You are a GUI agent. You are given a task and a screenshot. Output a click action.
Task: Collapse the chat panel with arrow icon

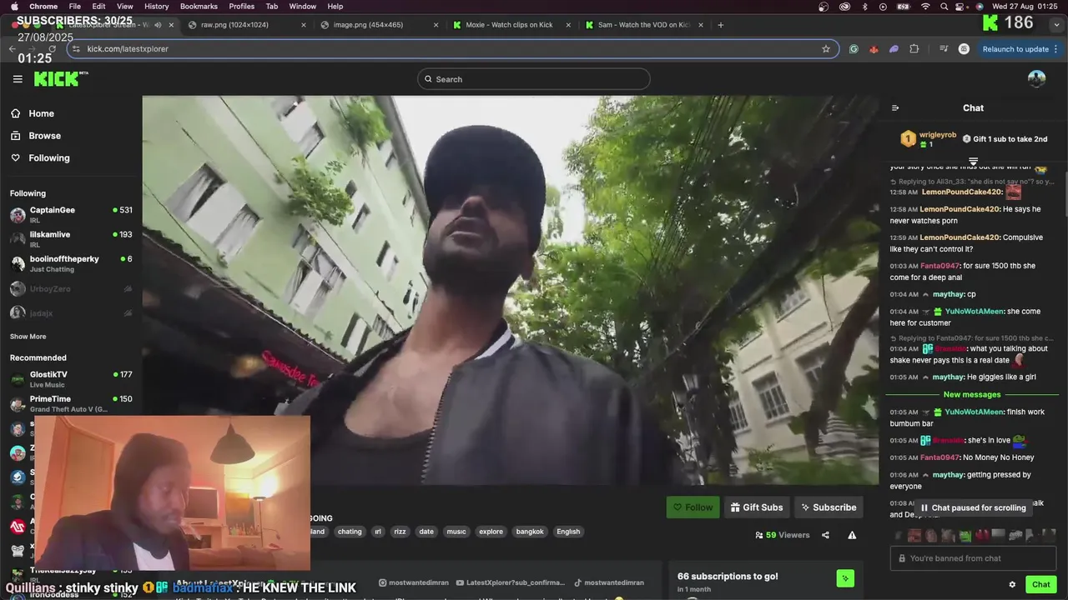[895, 107]
